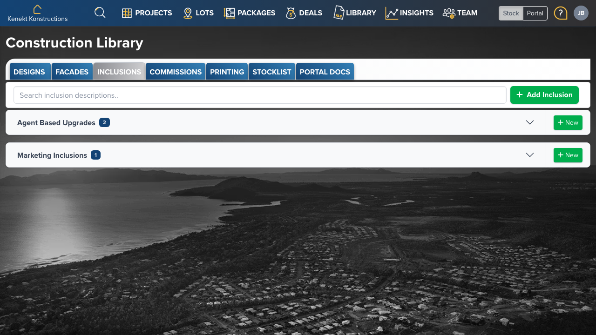Open the Facades tab

[72, 72]
